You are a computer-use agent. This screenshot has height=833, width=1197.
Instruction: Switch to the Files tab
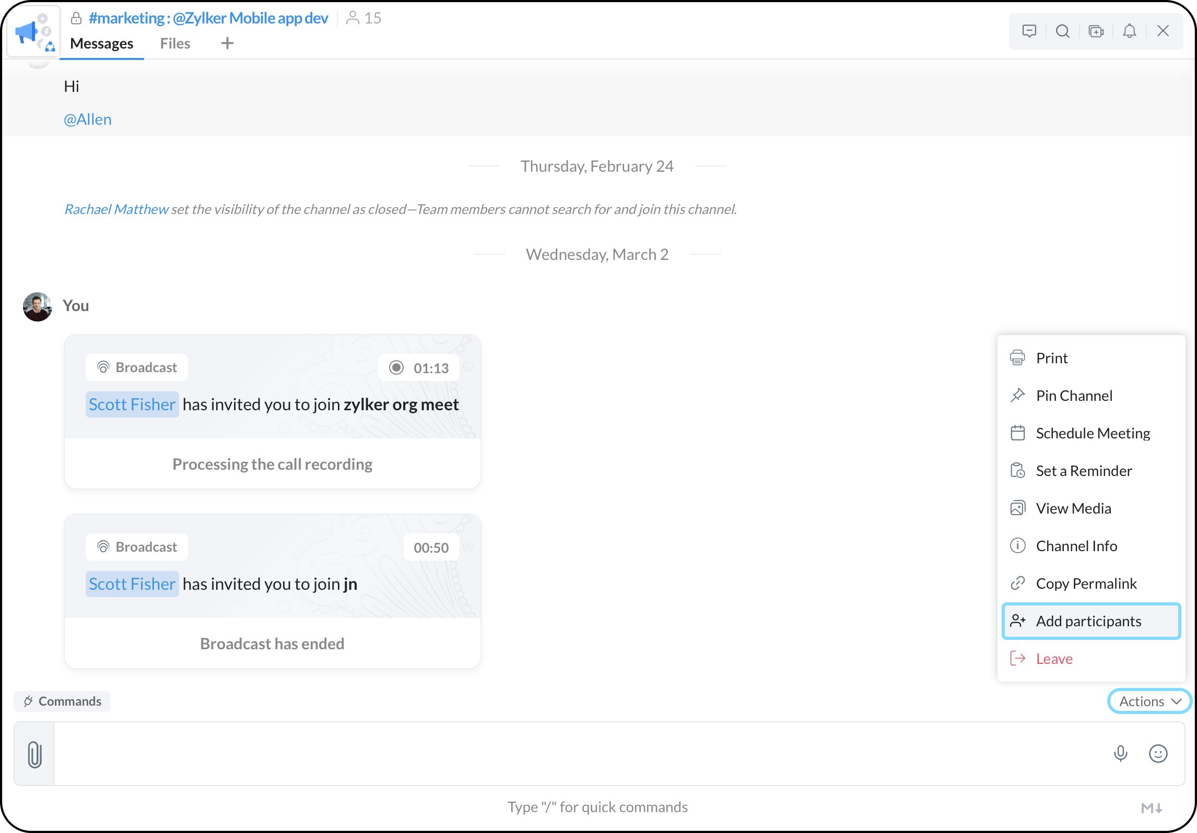tap(175, 43)
